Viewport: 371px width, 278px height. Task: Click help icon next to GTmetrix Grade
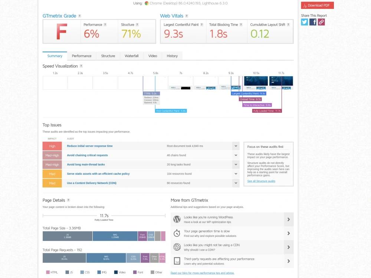pos(80,16)
